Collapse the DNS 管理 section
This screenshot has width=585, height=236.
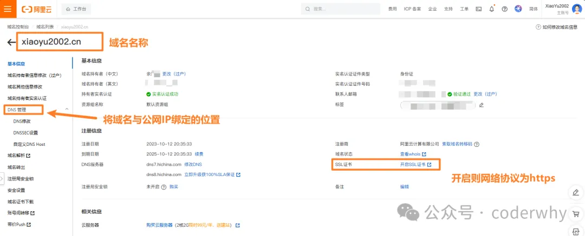tap(67, 110)
